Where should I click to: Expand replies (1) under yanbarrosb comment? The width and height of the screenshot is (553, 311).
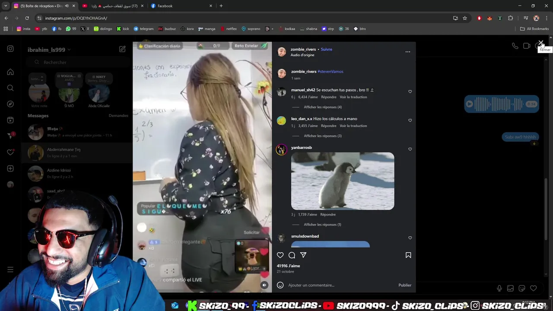(x=322, y=225)
